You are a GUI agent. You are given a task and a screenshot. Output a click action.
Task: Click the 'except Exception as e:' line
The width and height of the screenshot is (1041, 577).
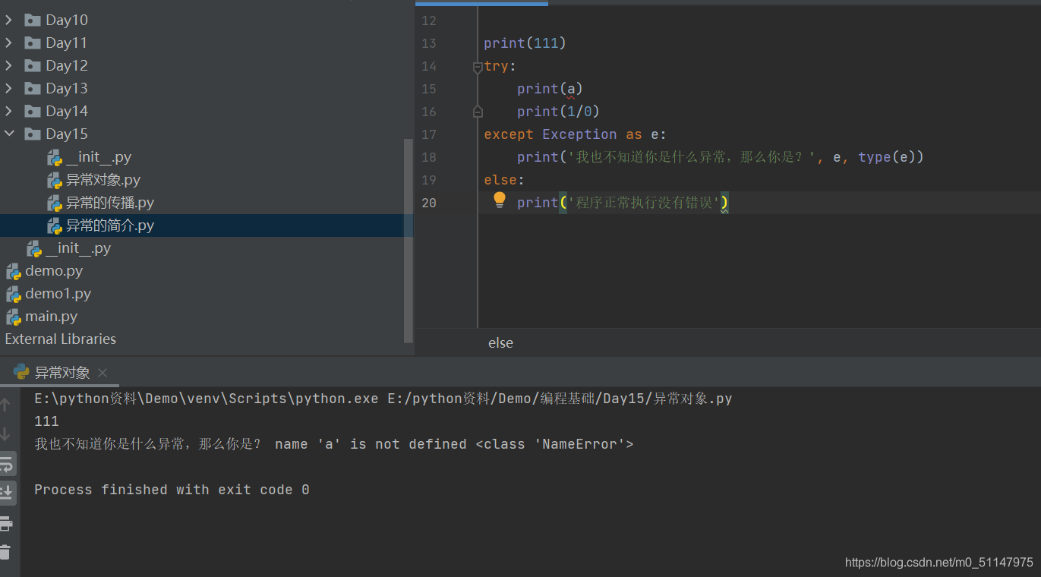(x=576, y=134)
